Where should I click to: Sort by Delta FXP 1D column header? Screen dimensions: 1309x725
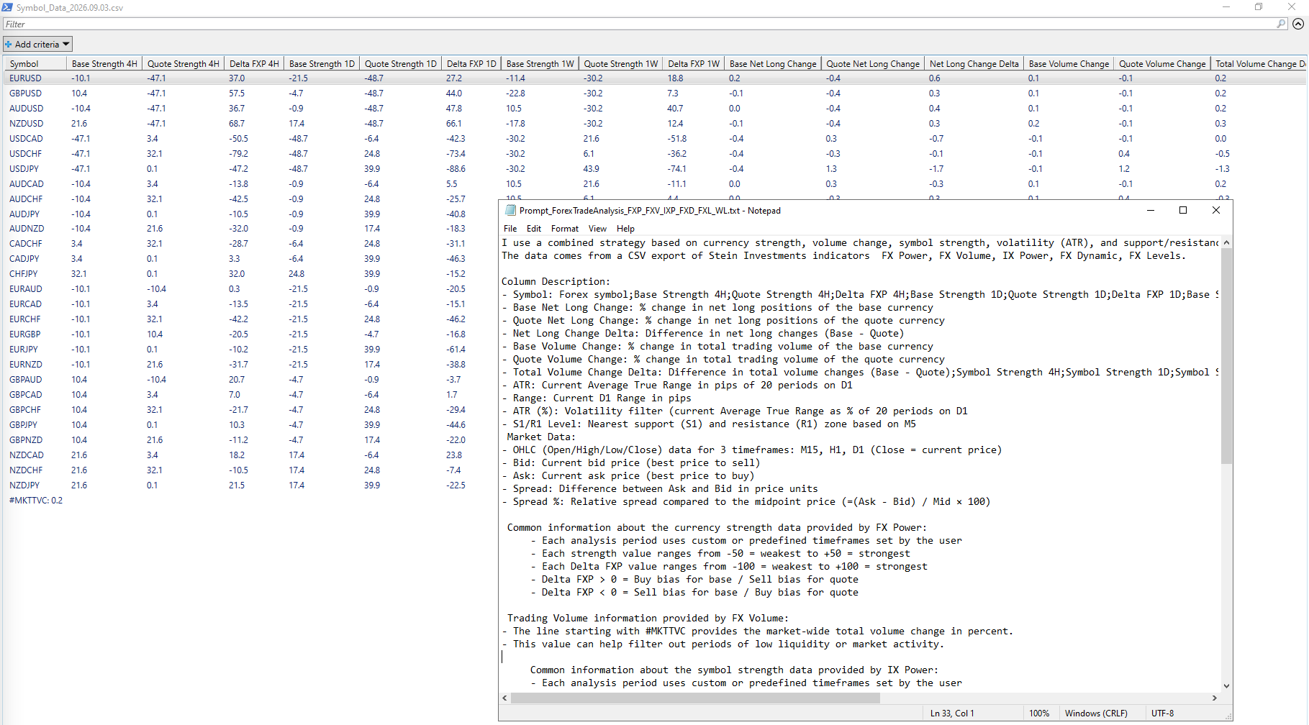point(471,63)
